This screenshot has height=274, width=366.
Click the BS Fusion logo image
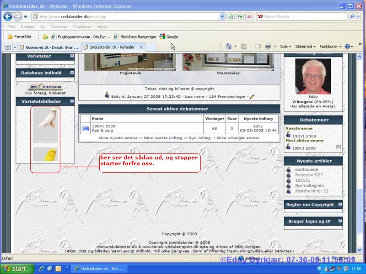tap(45, 87)
